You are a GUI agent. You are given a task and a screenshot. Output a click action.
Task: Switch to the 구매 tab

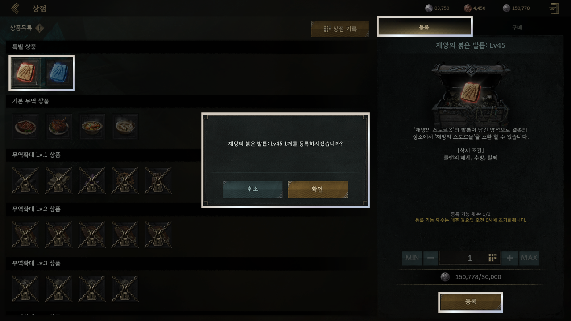click(x=517, y=27)
